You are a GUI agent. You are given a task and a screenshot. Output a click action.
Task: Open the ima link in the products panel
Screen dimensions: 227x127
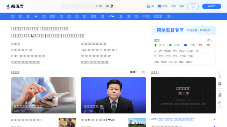[175, 51]
